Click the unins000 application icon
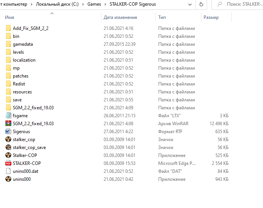 pyautogui.click(x=8, y=179)
